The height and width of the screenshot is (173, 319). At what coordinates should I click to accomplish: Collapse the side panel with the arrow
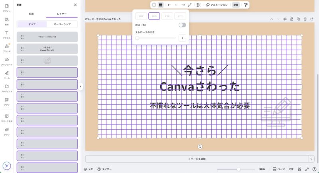click(x=81, y=87)
